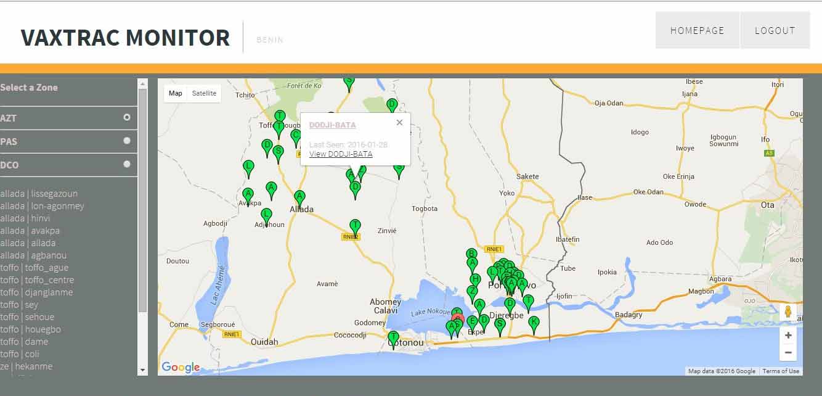Select the L marker left of Porto-Novo cluster

click(492, 274)
